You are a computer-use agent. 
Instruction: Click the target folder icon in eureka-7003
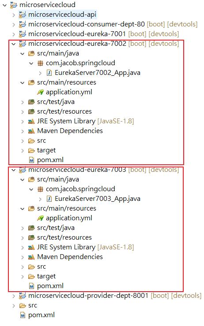pos(31,276)
